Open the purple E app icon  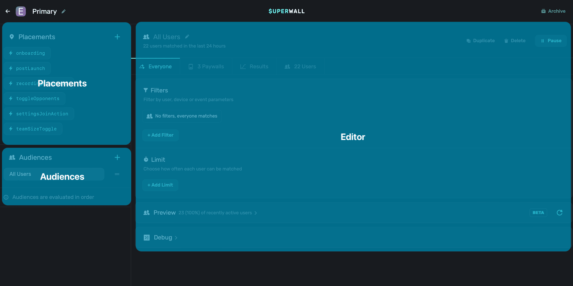pos(21,11)
